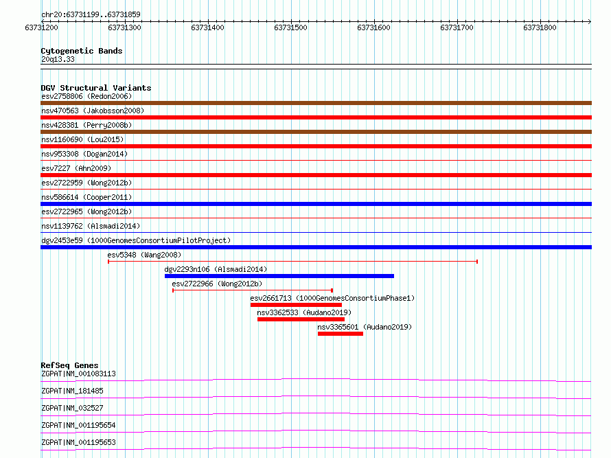This screenshot has width=611, height=458.
Task: Click ruler position 63731500
Action: click(290, 27)
